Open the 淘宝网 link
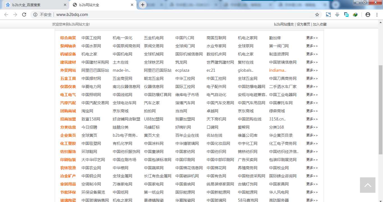The image size is (383, 202). [x=87, y=111]
